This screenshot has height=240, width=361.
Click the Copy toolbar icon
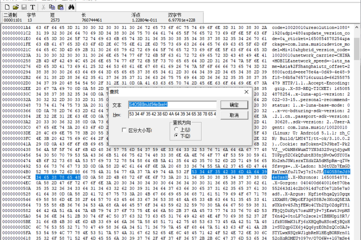(x=52, y=7)
